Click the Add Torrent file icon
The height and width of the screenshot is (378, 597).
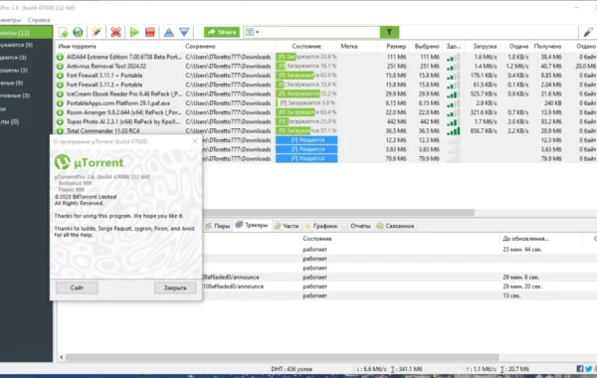pyautogui.click(x=64, y=33)
